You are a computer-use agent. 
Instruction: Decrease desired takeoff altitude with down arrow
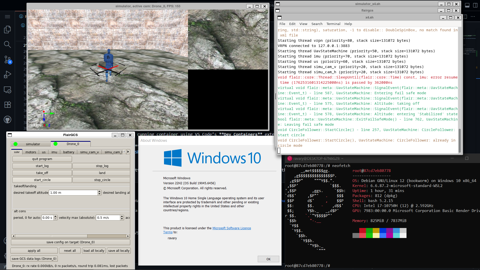coord(99,194)
